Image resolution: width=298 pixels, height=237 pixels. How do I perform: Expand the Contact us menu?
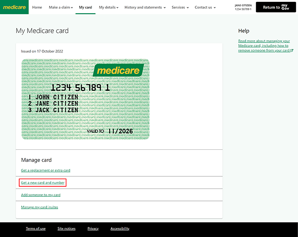205,7
